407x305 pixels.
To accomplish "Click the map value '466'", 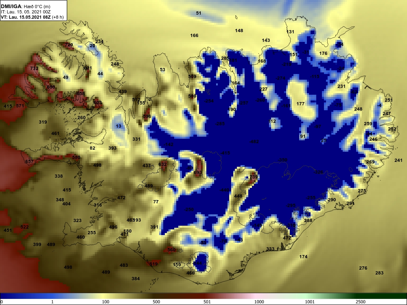I will (x=190, y=273).
